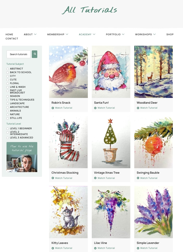Click play icon beside Christmas Stocking Watch Tutorial
This screenshot has width=183, height=252.
click(x=53, y=178)
